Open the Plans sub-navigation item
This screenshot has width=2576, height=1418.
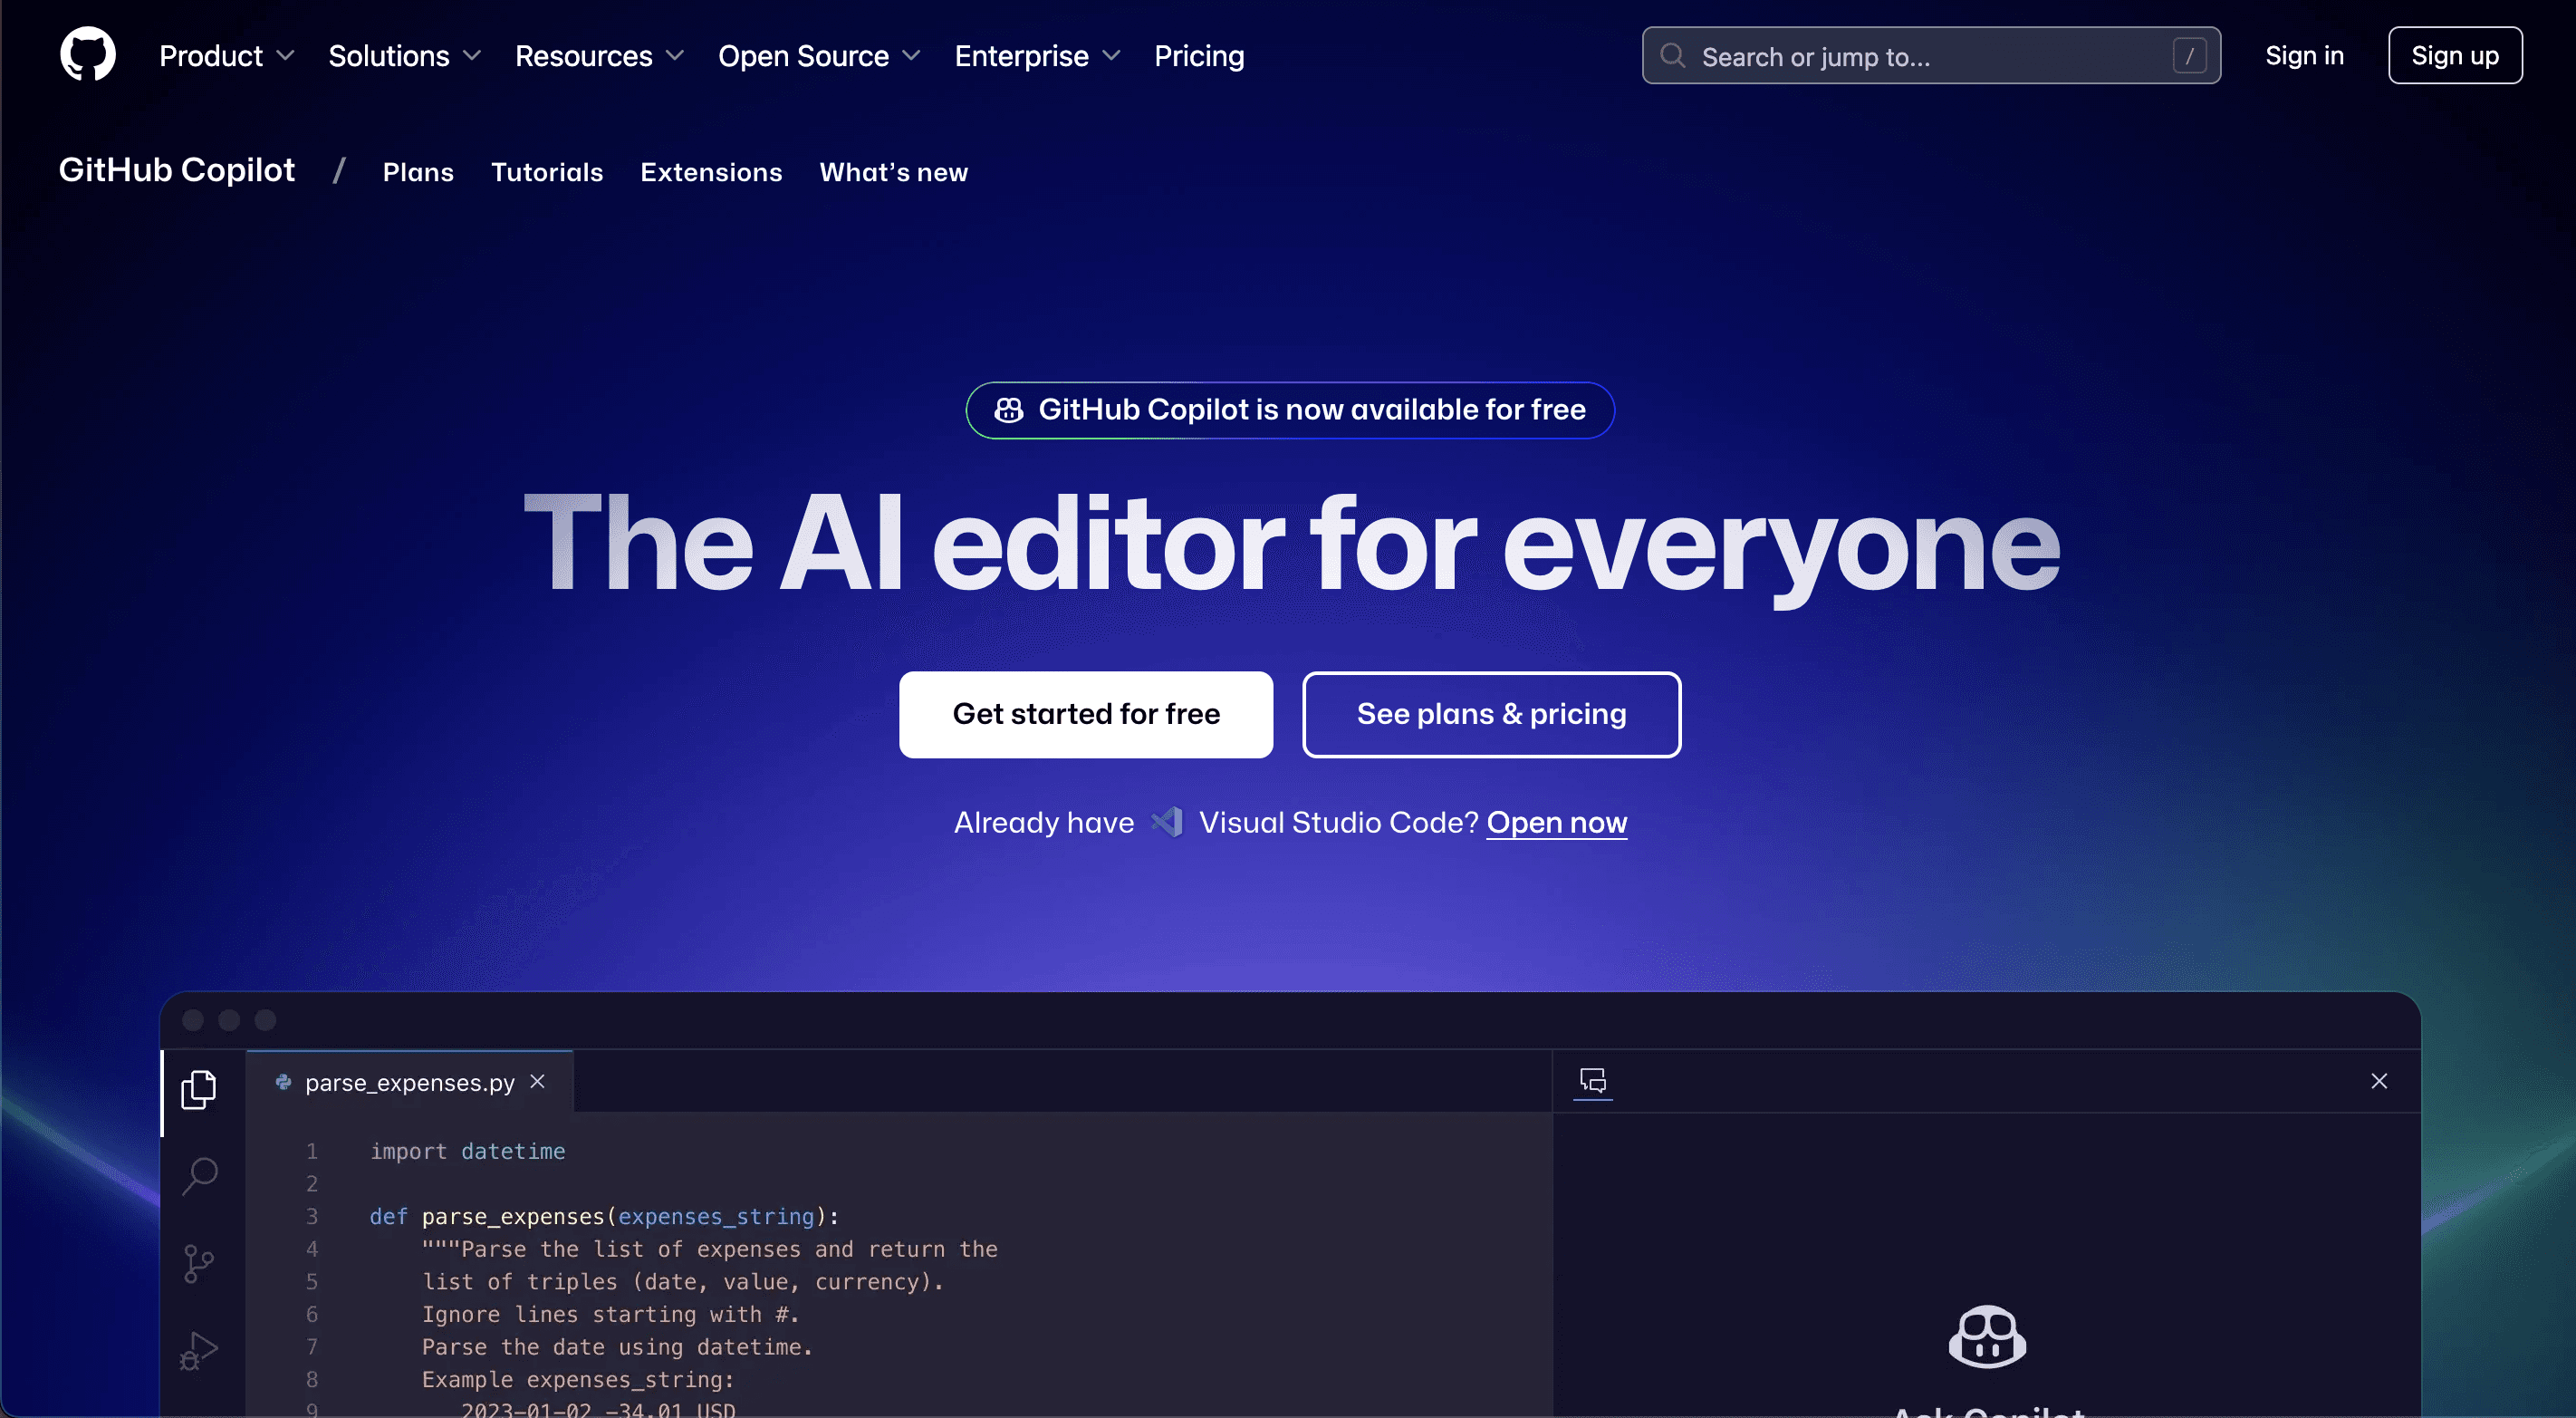click(x=418, y=172)
